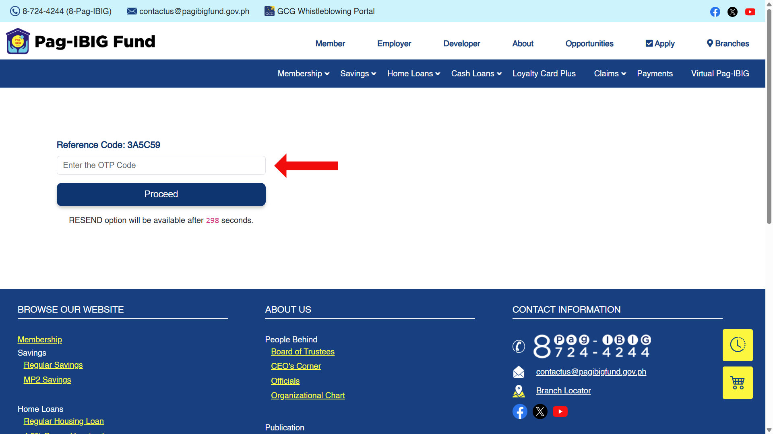Expand the Home Loans dropdown menu

pyautogui.click(x=413, y=74)
